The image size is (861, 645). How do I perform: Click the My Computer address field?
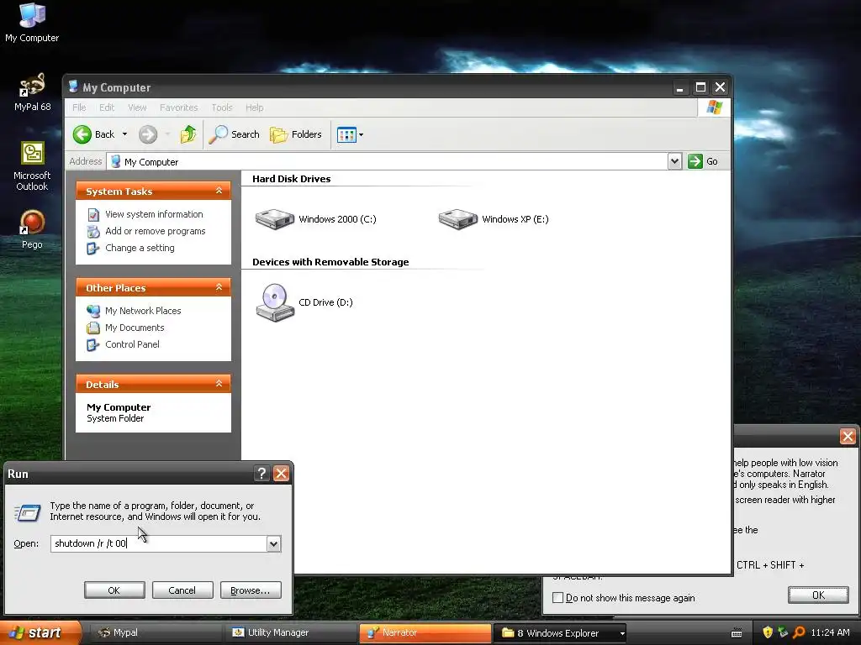click(387, 162)
